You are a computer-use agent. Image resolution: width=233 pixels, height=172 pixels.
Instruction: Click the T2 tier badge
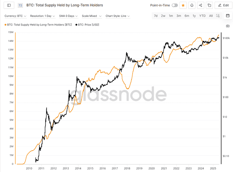(x=20, y=5)
